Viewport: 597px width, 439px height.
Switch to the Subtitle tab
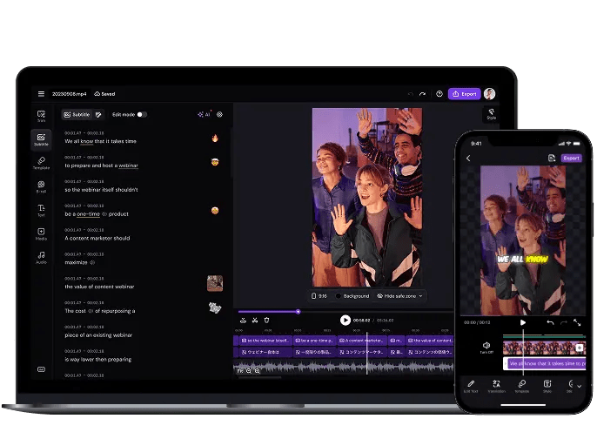[x=77, y=114]
